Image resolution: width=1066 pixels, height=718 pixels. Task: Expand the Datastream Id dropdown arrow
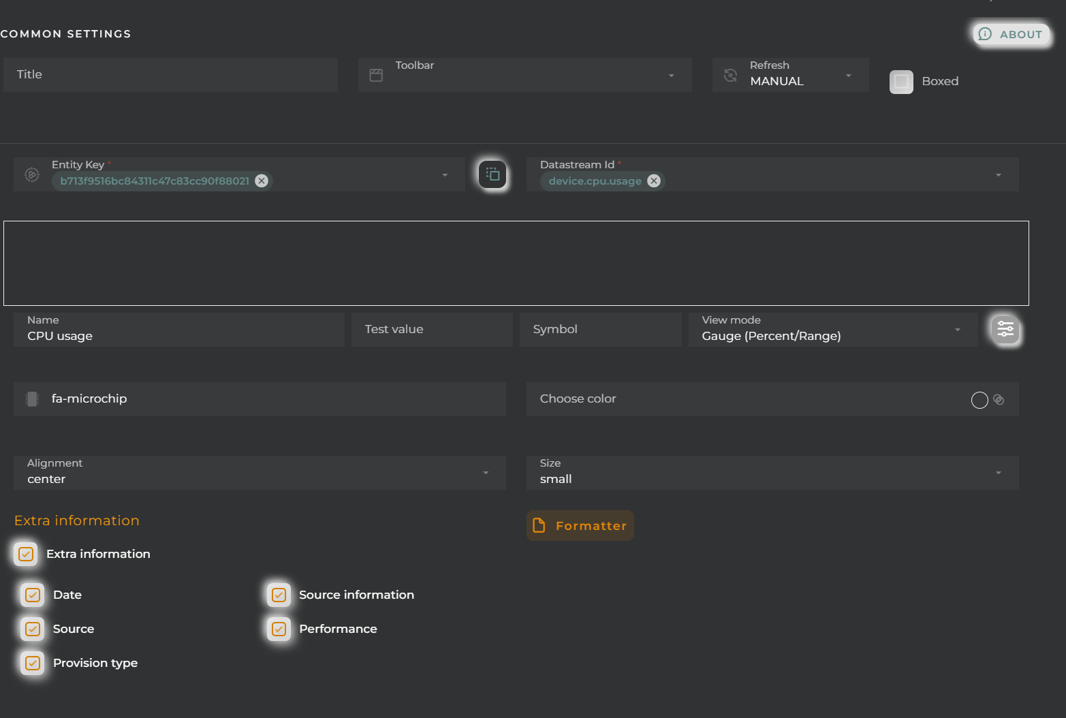[x=999, y=175]
